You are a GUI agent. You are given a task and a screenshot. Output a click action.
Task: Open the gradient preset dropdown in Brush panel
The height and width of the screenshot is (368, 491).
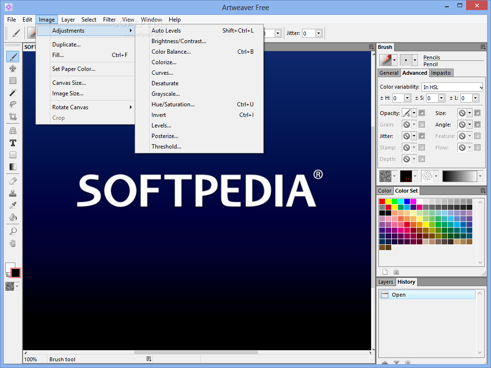pos(480,176)
